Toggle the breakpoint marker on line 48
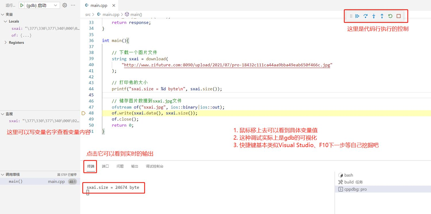Viewport: 431px width, 214px height. pos(84,113)
